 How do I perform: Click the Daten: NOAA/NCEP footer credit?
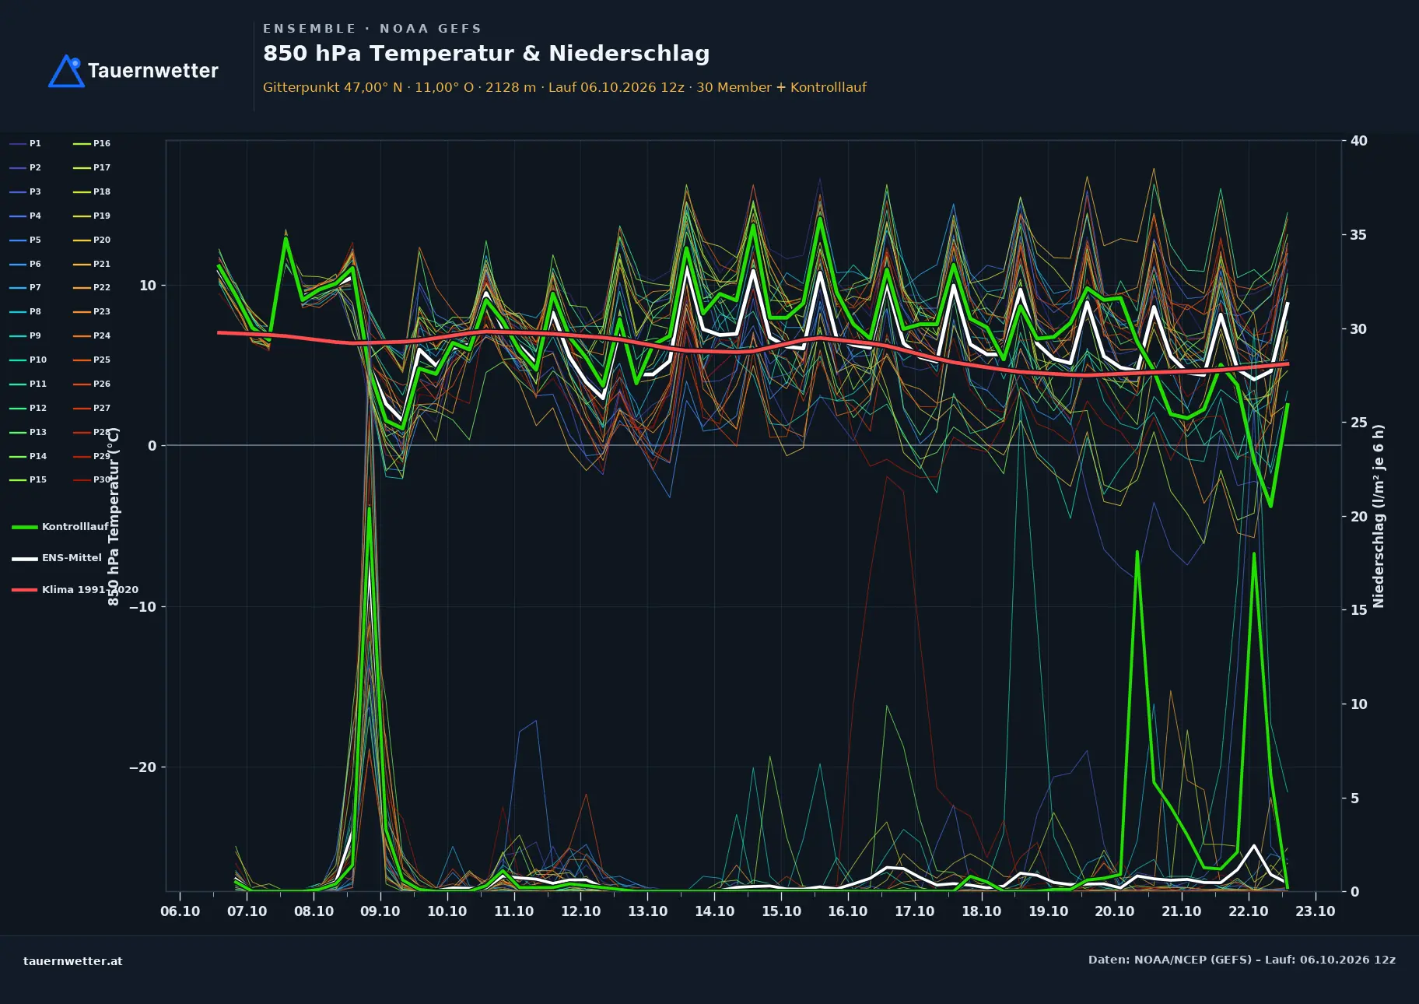click(1242, 960)
